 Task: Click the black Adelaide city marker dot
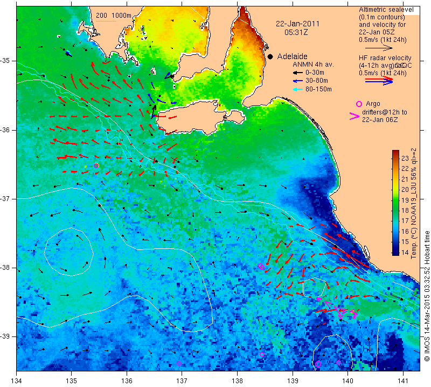[x=270, y=56]
